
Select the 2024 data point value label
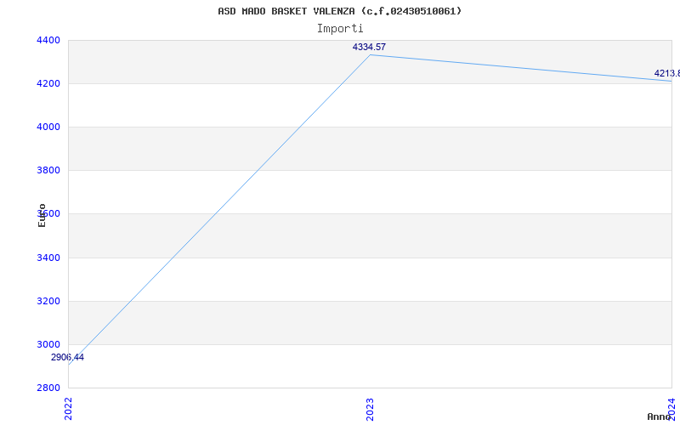(667, 73)
